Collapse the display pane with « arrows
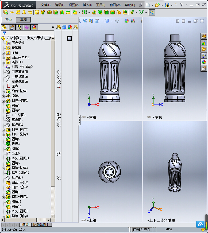 [53, 27]
